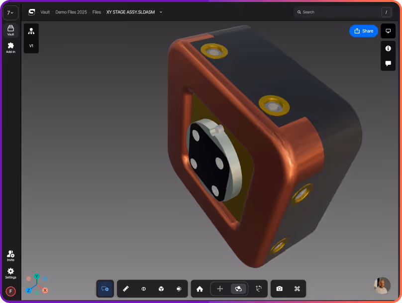Open the Invite people option
The height and width of the screenshot is (303, 402).
(10, 256)
